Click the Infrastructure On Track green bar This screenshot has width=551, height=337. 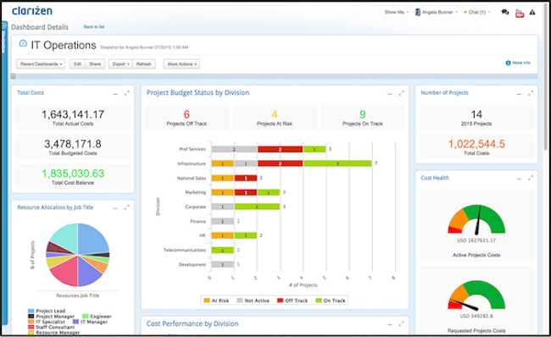337,163
